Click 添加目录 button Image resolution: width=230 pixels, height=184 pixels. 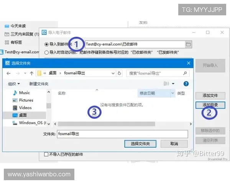click(x=210, y=105)
